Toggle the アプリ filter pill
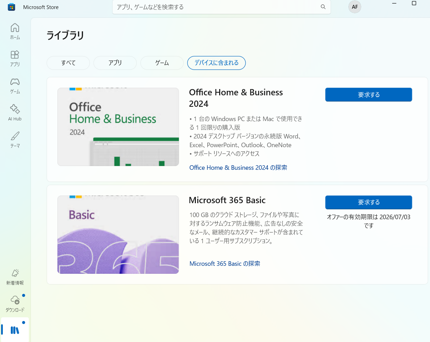Screen dimensions: 430x342 115,63
